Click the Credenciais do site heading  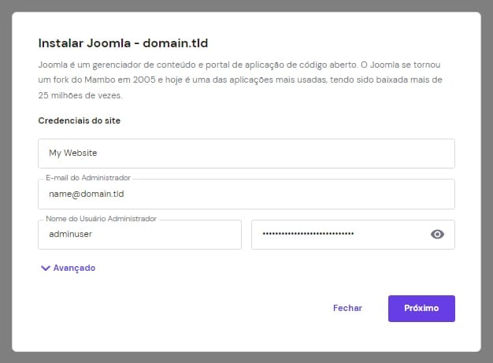click(x=80, y=120)
